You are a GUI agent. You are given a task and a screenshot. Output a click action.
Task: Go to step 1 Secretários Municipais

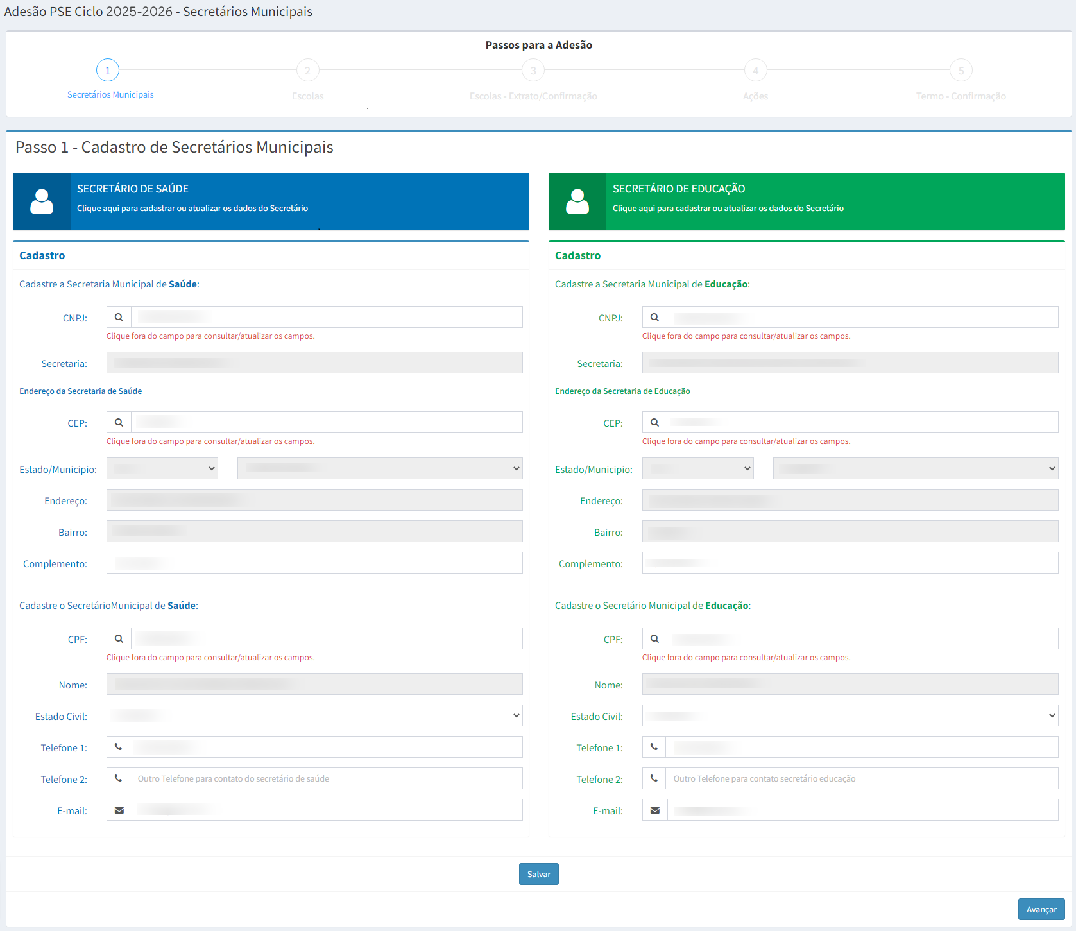click(108, 71)
